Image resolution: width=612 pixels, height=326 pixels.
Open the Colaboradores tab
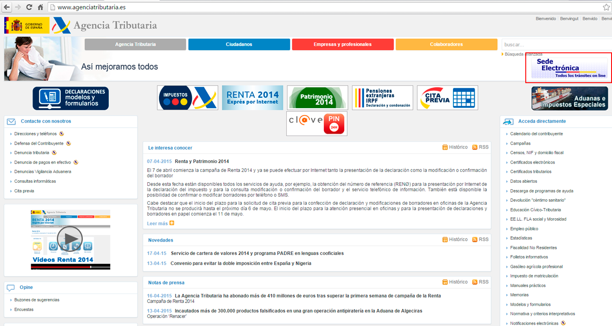click(x=446, y=44)
